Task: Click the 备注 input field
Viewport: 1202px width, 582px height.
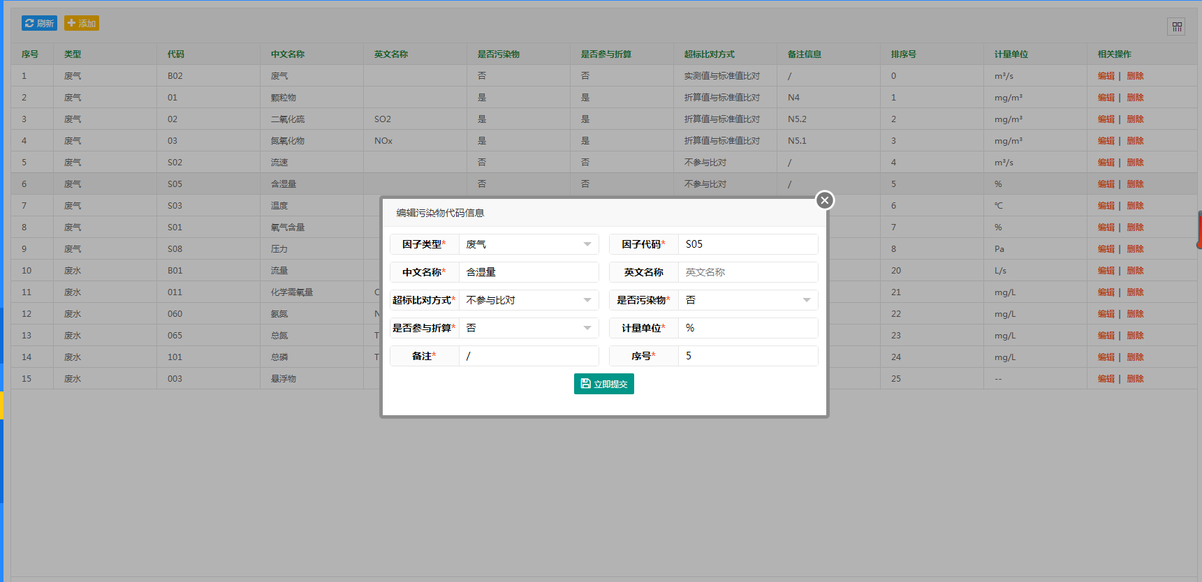Action: (x=528, y=356)
